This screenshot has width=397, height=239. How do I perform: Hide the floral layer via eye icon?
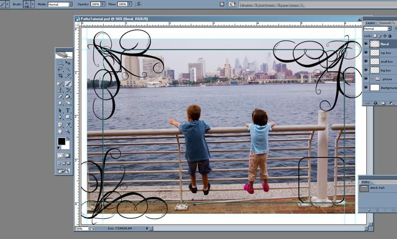367,44
